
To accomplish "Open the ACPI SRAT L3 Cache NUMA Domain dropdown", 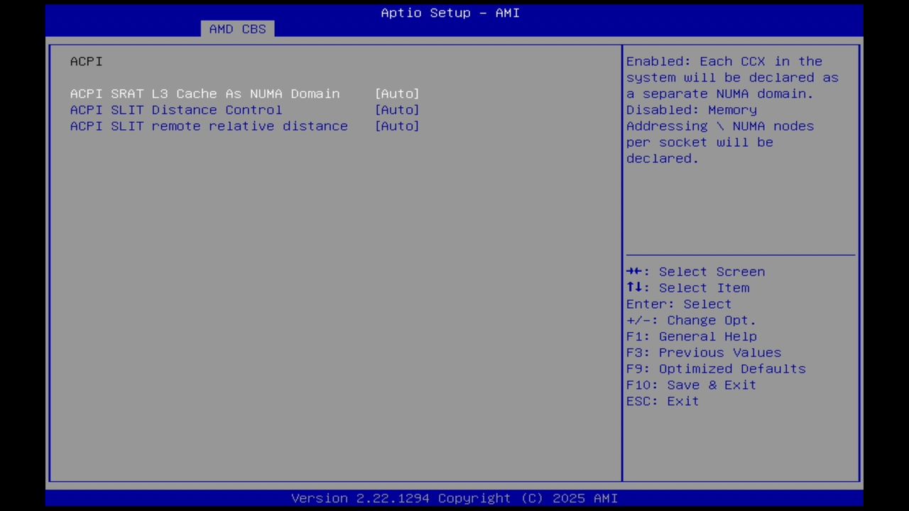I will (x=397, y=94).
